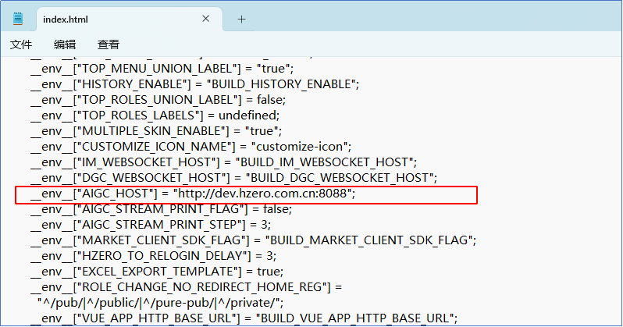This screenshot has width=623, height=327.
Task: Click the TOP_ROLES_UNION_LABEL false line
Action: click(x=156, y=99)
